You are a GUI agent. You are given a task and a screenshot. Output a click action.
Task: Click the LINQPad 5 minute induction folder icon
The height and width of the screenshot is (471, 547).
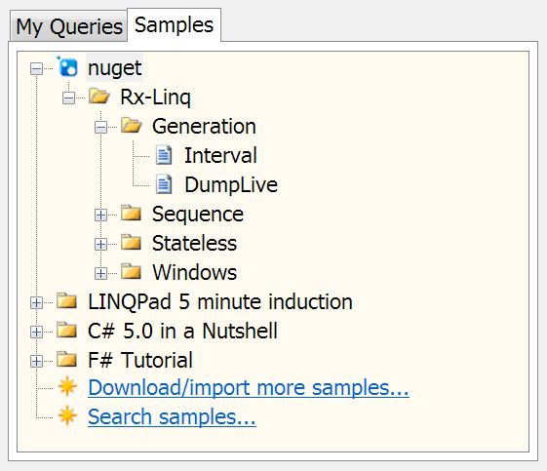point(66,300)
